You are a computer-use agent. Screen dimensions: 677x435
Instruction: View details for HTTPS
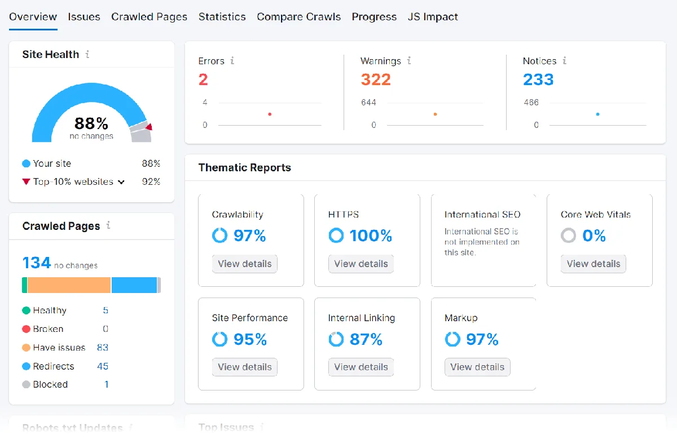click(361, 264)
